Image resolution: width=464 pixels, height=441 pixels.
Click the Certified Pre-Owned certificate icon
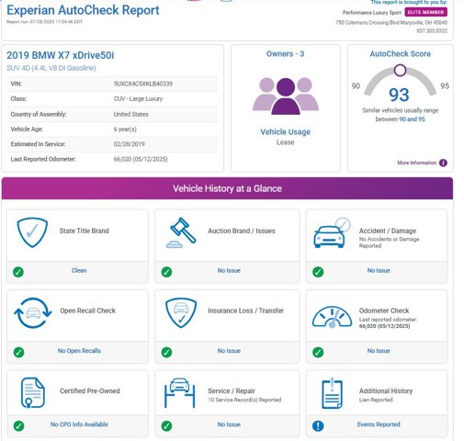pyautogui.click(x=33, y=393)
